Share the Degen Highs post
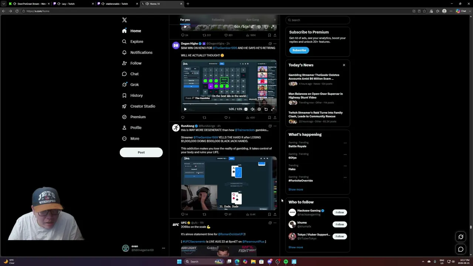The width and height of the screenshot is (473, 266). (x=275, y=118)
